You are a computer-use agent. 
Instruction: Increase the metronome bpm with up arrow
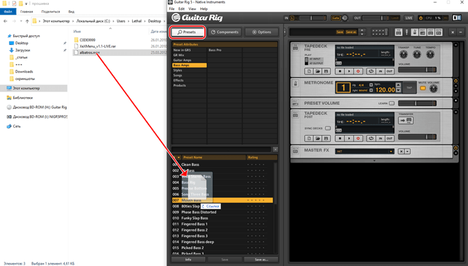pos(398,85)
